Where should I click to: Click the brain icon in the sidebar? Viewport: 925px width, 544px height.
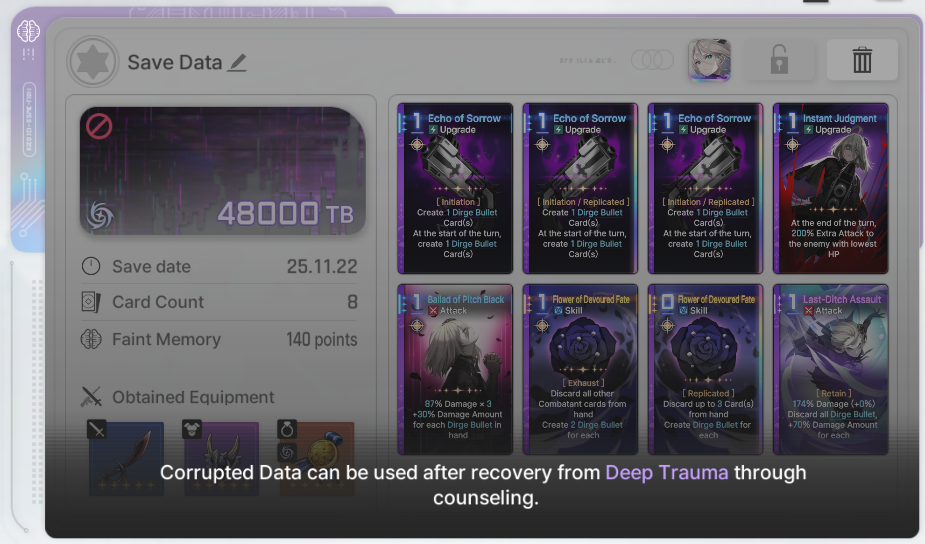(x=28, y=31)
